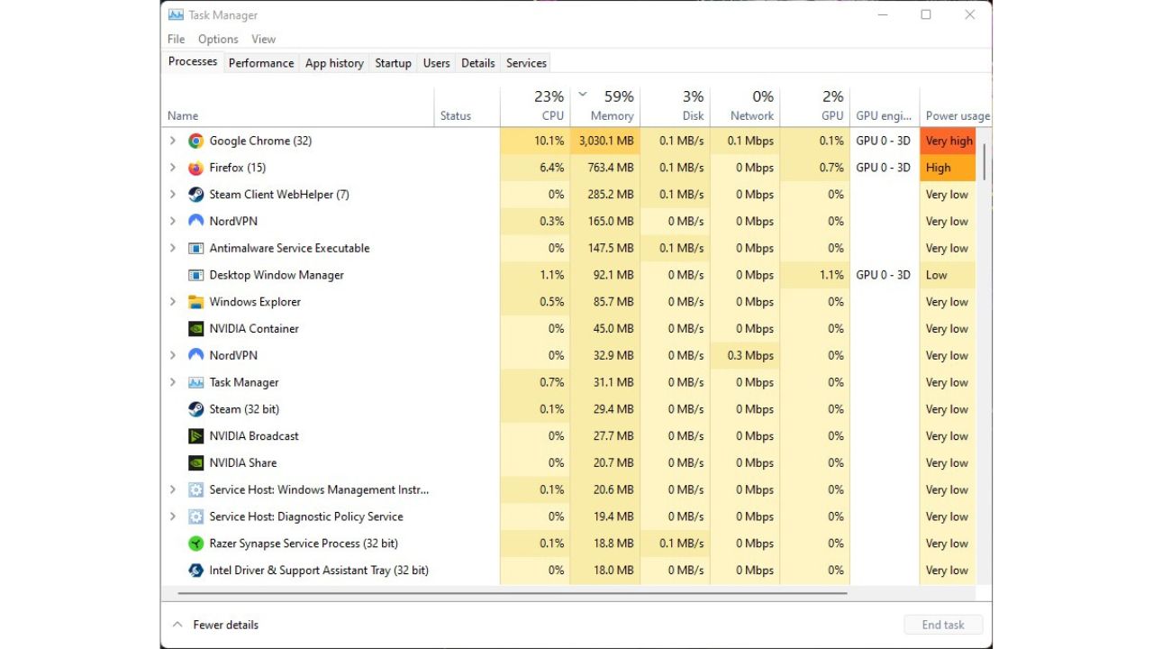
Task: Sort by the CPU column header
Action: click(x=535, y=107)
